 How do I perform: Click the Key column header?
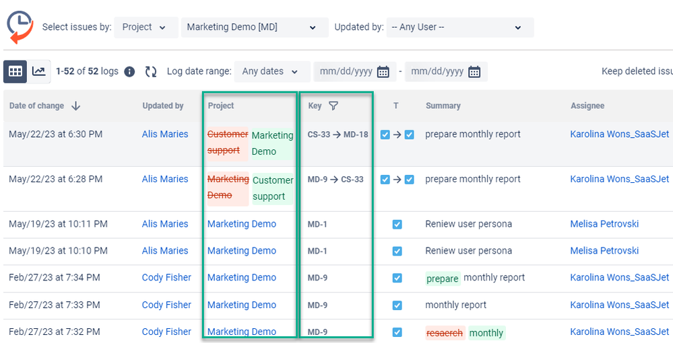coord(315,106)
